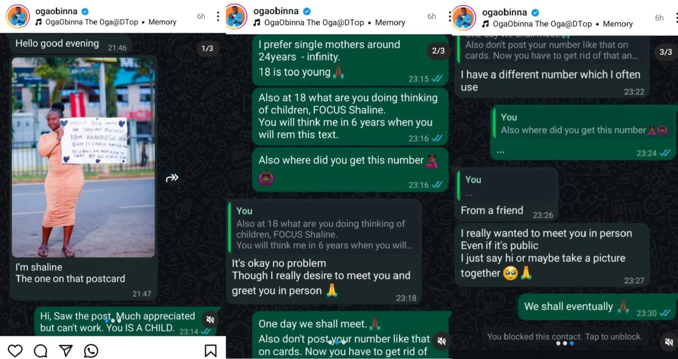Open Shaline's postcard photo in chat
The image size is (678, 359).
[84, 157]
